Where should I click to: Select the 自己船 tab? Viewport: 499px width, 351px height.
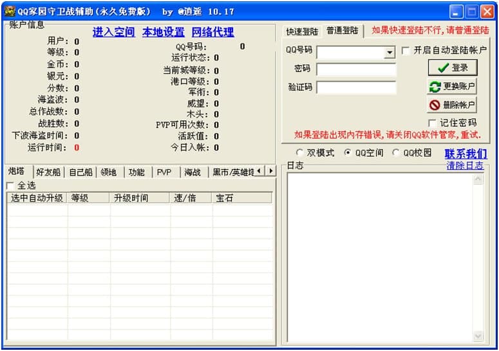(80, 172)
